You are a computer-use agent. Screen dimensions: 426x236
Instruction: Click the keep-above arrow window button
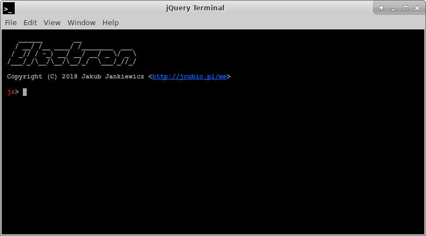[x=381, y=8]
